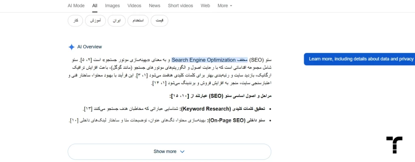Click the On-Page SEO bullet item
415x162 pixels.
[170, 120]
